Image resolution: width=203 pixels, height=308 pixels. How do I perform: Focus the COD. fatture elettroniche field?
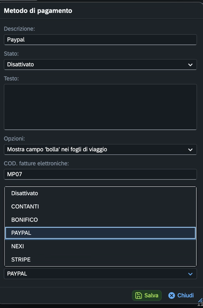[100, 175]
